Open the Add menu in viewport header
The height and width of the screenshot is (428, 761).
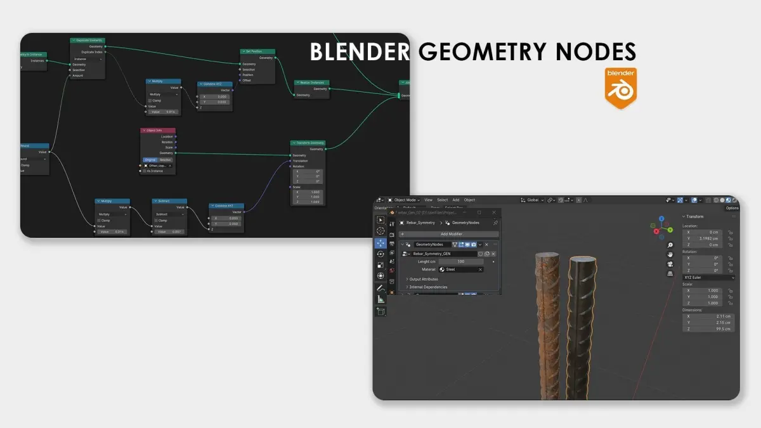tap(456, 200)
